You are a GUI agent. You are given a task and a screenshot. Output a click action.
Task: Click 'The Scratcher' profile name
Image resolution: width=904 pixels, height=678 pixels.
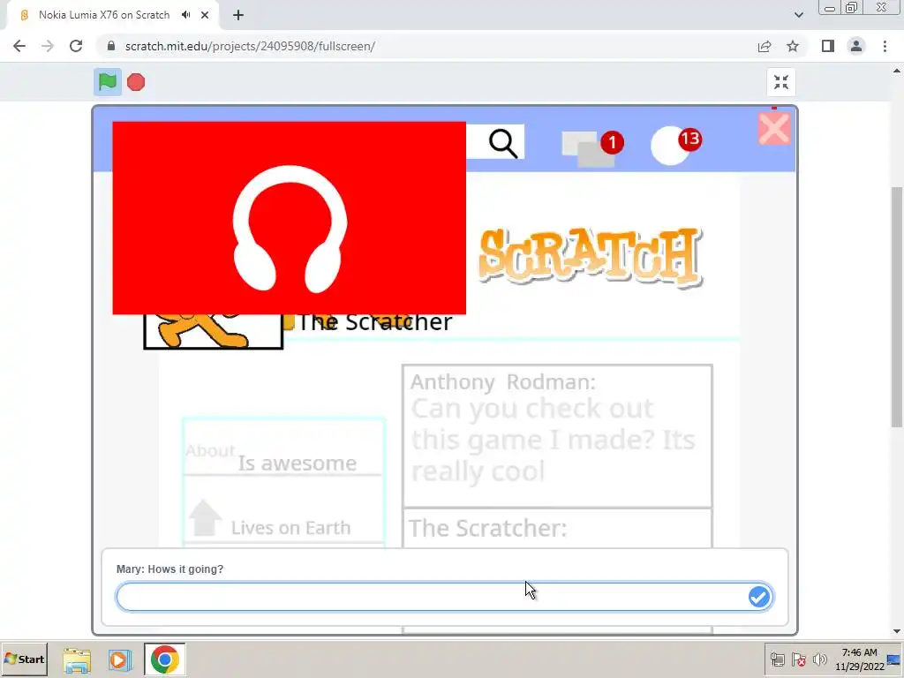(374, 323)
